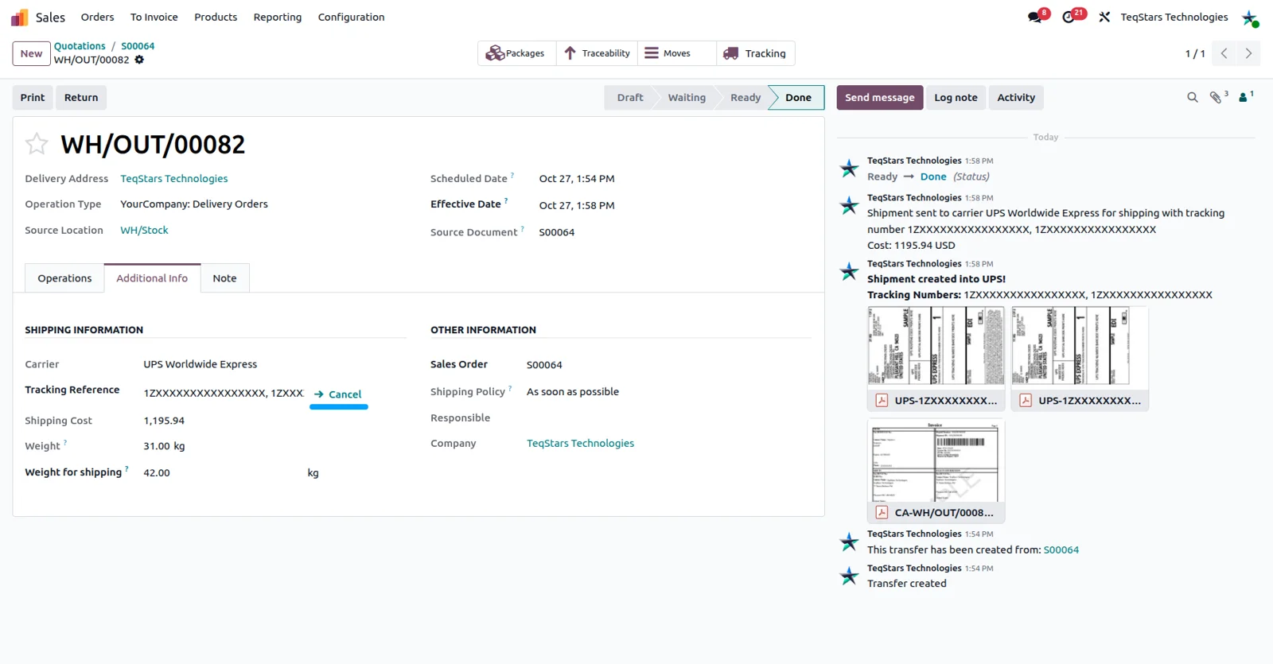Click the Print button

click(33, 98)
